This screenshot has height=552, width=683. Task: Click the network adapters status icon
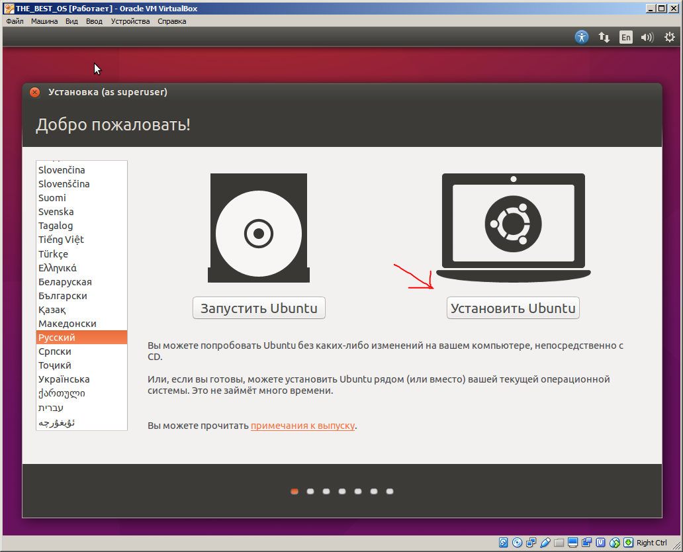(x=531, y=543)
